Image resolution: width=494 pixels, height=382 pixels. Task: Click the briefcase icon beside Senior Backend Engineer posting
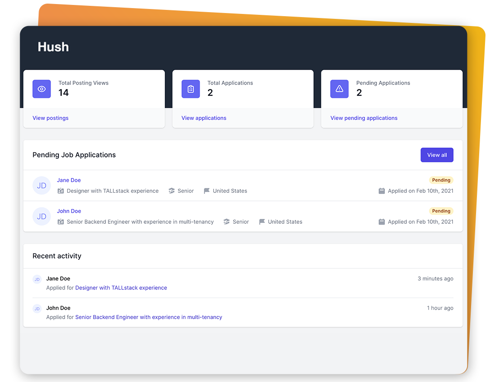click(61, 222)
